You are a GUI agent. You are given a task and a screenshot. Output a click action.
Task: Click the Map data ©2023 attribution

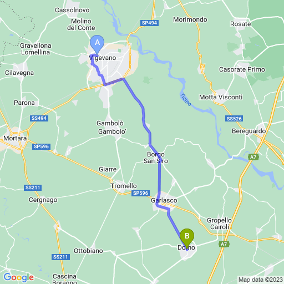tap(261, 280)
